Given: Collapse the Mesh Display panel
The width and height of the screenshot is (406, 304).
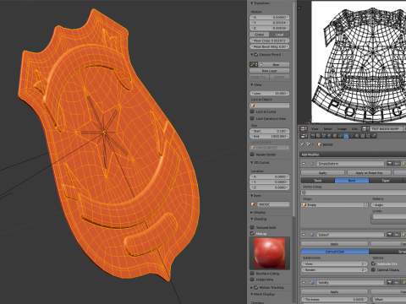Looking at the screenshot, I should pos(252,294).
